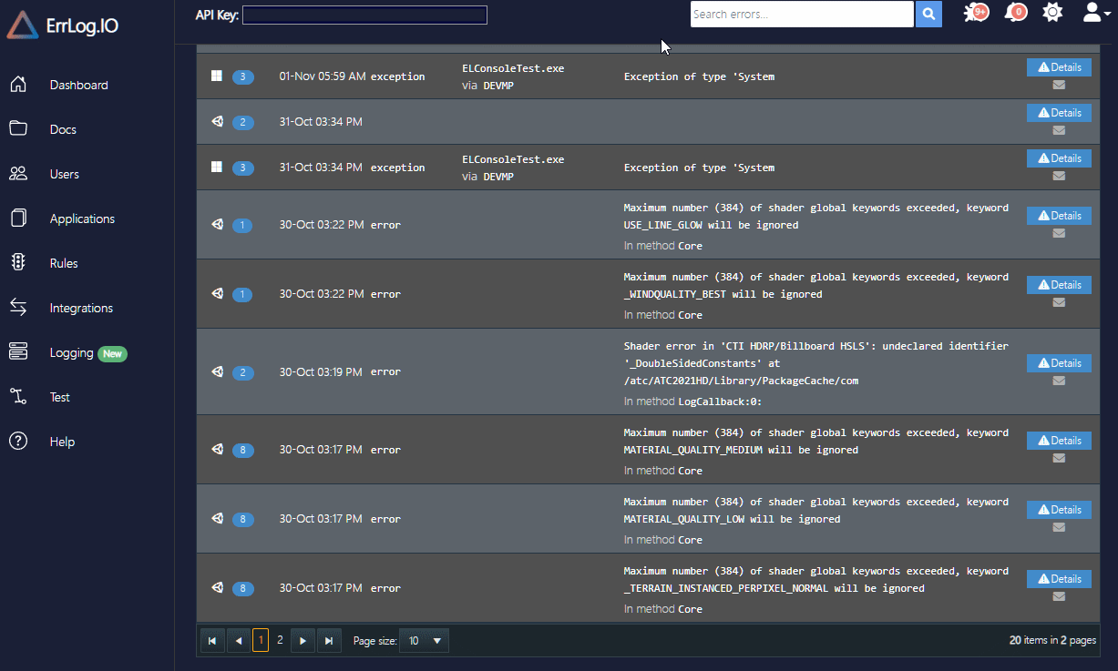The height and width of the screenshot is (671, 1118).
Task: Expand the Logging section with New badge
Action: click(73, 351)
